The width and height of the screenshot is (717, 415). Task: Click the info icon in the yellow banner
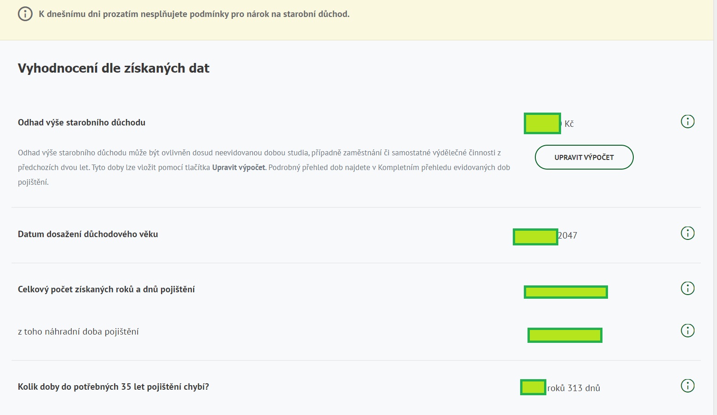pyautogui.click(x=25, y=14)
